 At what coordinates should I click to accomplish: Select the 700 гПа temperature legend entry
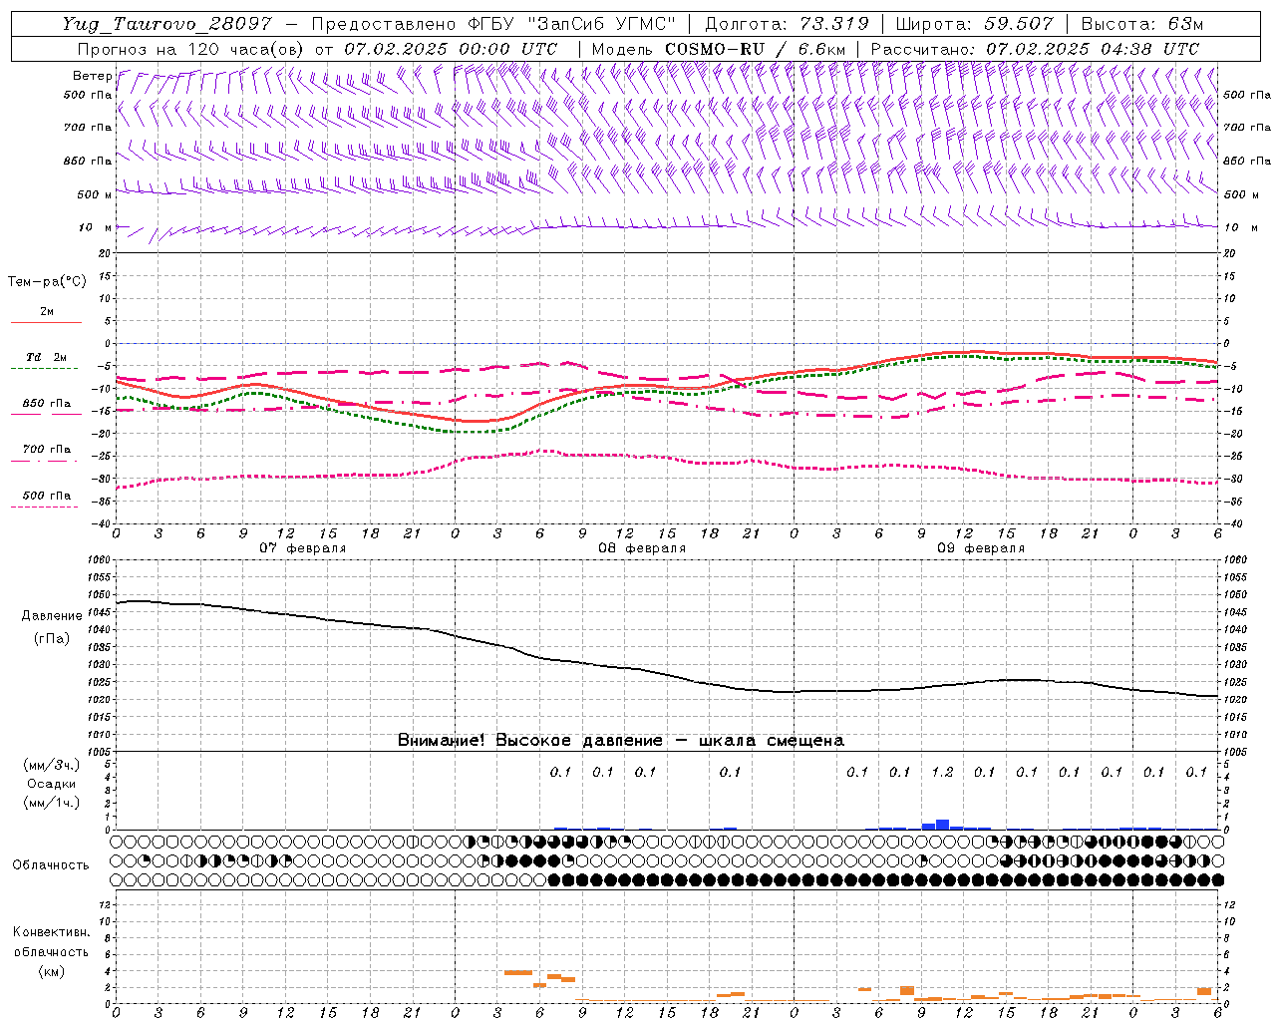[x=47, y=449]
